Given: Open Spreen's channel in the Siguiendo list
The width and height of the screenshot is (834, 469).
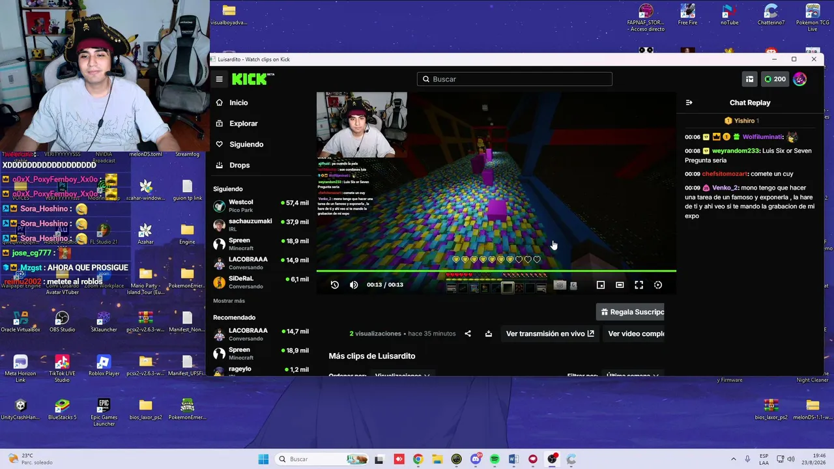Looking at the screenshot, I should point(261,244).
